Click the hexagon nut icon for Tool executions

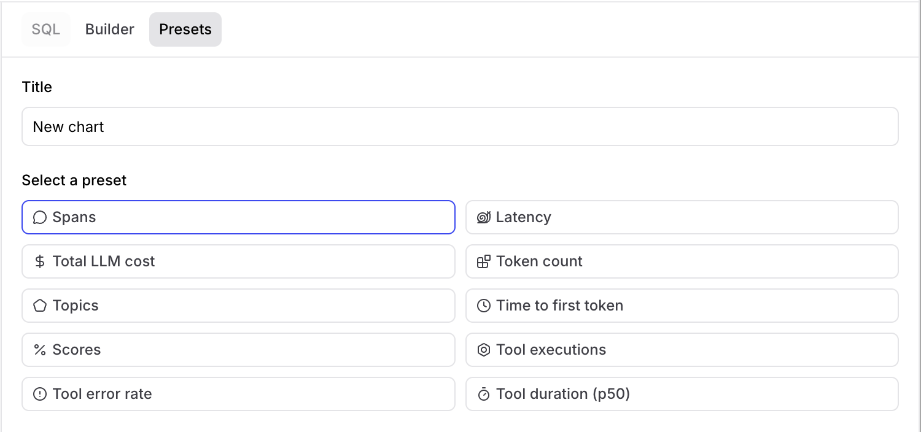click(484, 350)
